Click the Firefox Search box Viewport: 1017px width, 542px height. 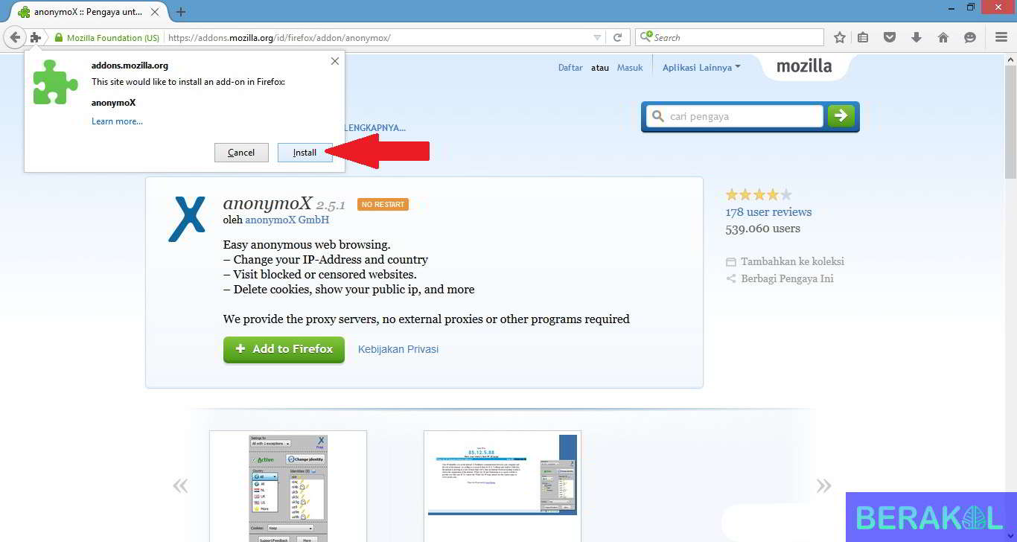click(x=730, y=37)
